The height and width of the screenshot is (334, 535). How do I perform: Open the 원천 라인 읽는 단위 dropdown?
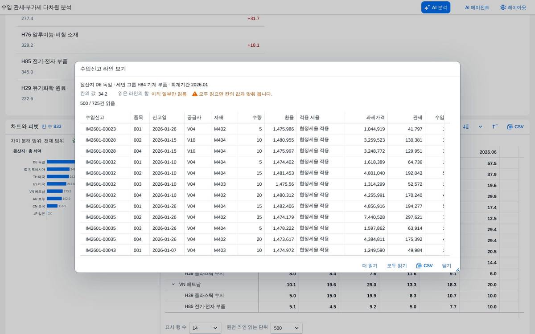pyautogui.click(x=286, y=328)
